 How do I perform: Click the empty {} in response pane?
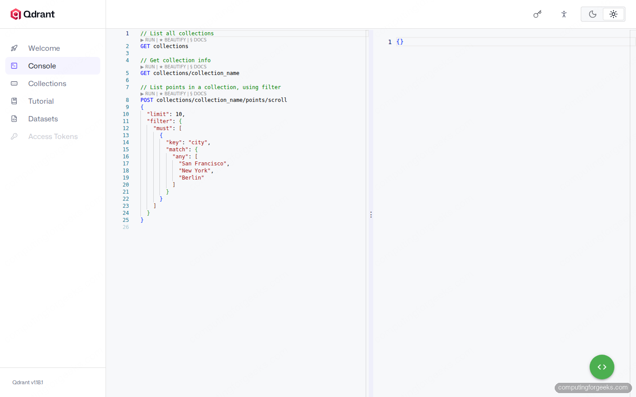(400, 42)
